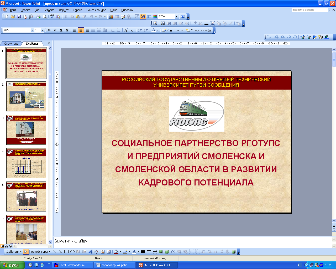Insert a text box from drawing toolbar
The image size is (336, 269).
(x=78, y=252)
